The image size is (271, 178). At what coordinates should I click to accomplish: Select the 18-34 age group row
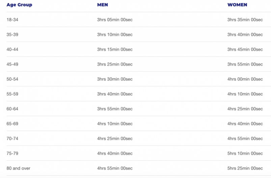(x=139, y=20)
